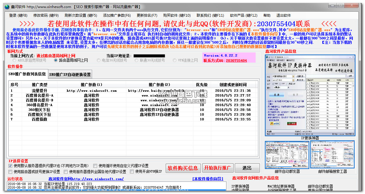This screenshot has height=194, width=365.
Task: Switch to the SEO推广IP自动更换设置 tab
Action: [x=70, y=75]
